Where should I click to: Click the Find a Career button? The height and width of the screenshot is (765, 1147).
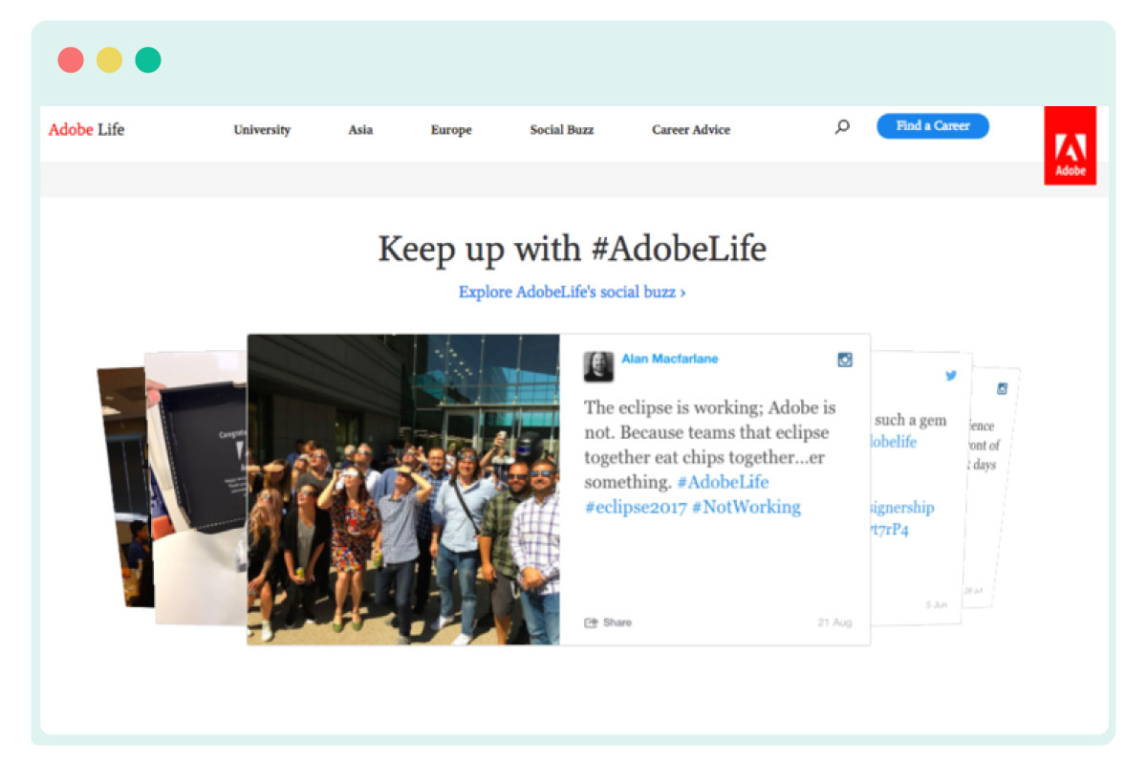coord(933,126)
